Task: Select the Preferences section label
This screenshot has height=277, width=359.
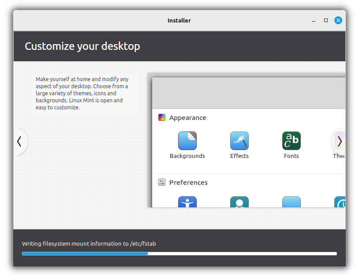Action: click(188, 182)
